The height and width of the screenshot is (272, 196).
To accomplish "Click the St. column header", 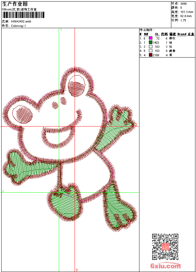I will tap(157, 34).
